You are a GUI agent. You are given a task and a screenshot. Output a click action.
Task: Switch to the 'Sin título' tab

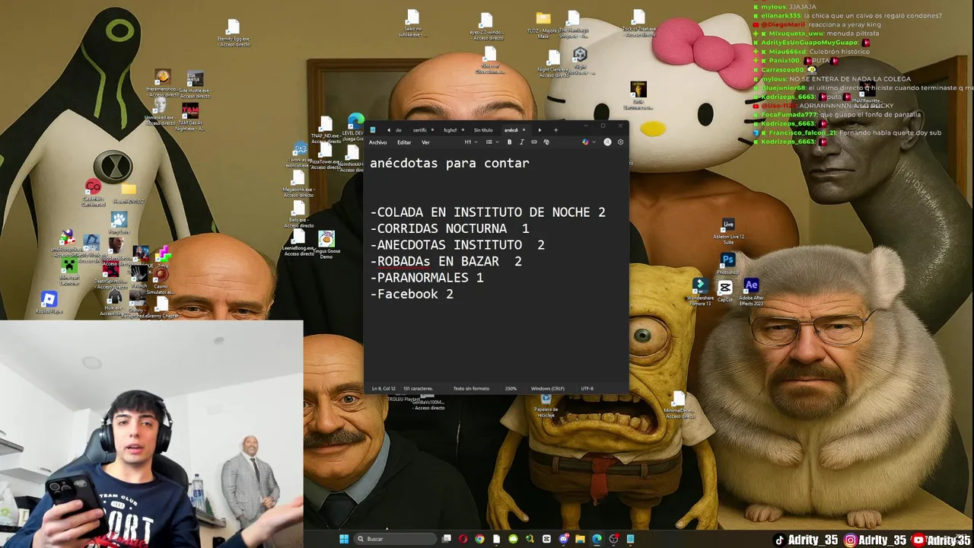(x=483, y=130)
